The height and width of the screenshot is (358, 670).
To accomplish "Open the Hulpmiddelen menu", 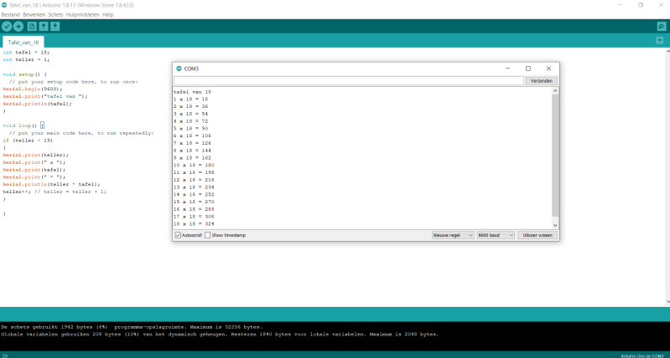I will [82, 14].
